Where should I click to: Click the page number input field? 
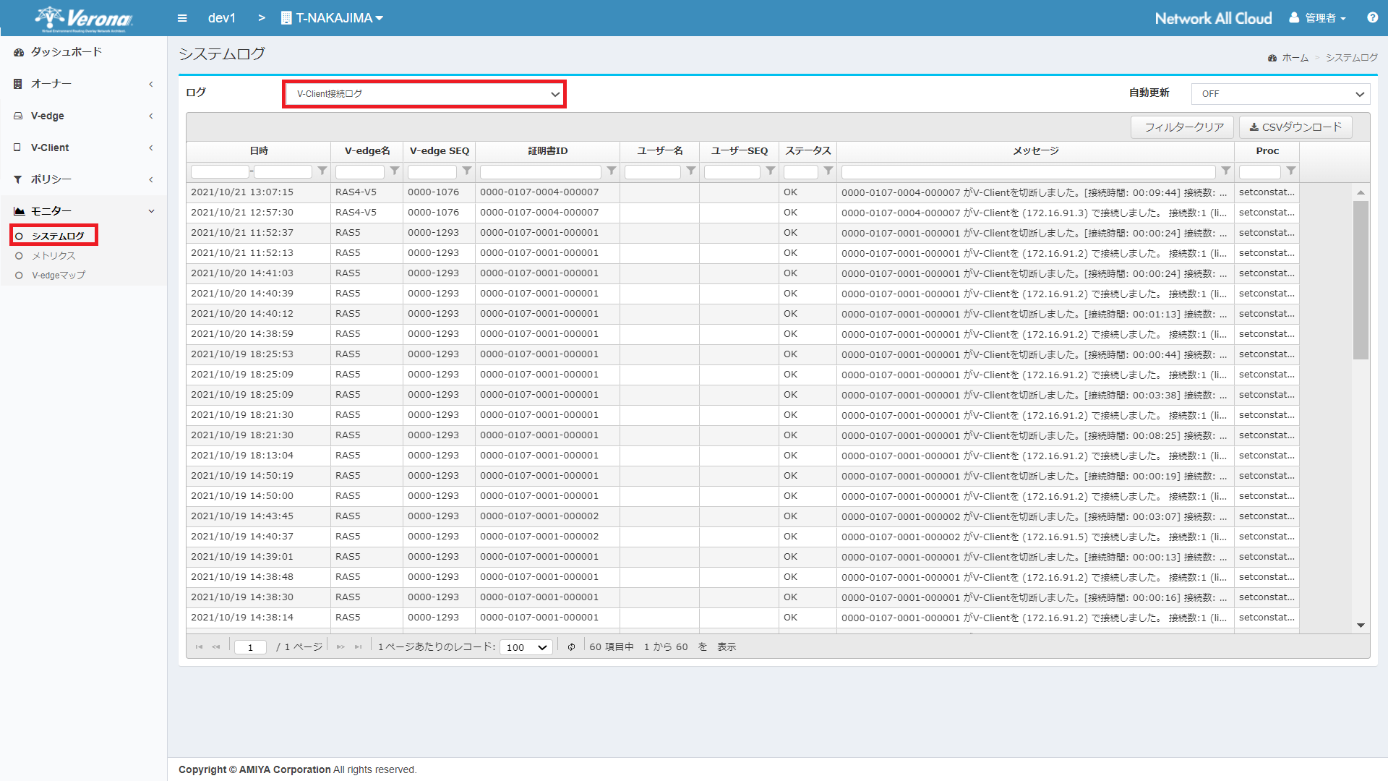[251, 647]
